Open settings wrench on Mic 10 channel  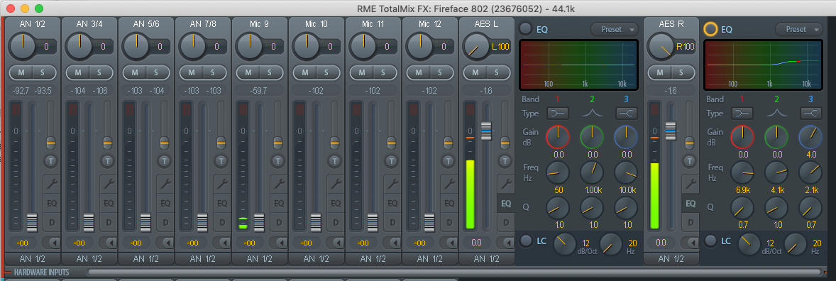(336, 184)
